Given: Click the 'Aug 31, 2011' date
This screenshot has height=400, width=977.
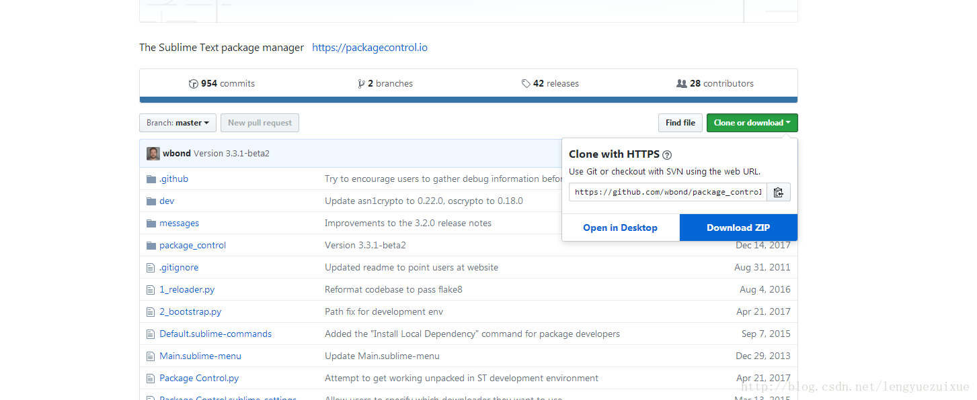Looking at the screenshot, I should [763, 268].
